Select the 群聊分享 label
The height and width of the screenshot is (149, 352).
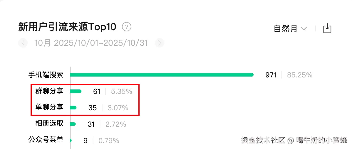click(49, 91)
